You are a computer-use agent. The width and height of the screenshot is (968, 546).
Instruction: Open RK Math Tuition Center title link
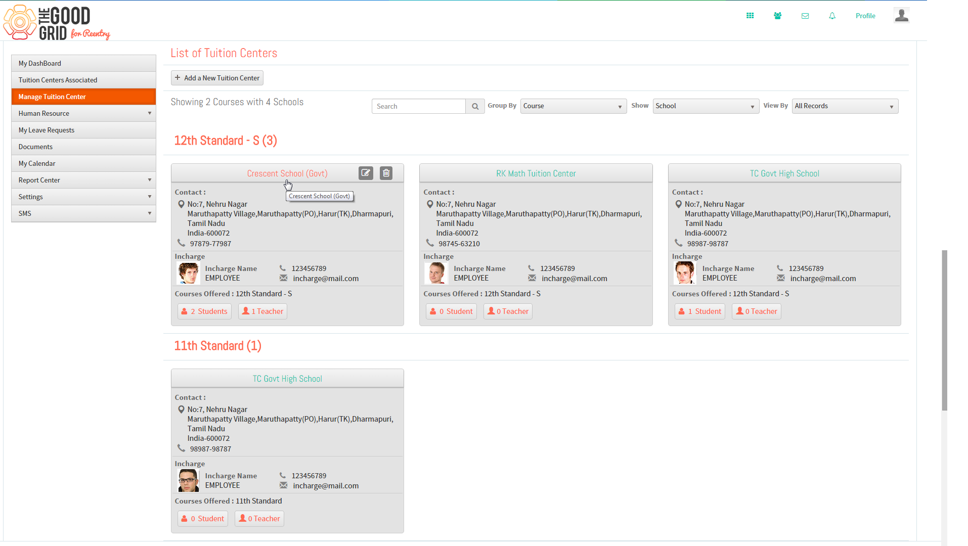[536, 173]
